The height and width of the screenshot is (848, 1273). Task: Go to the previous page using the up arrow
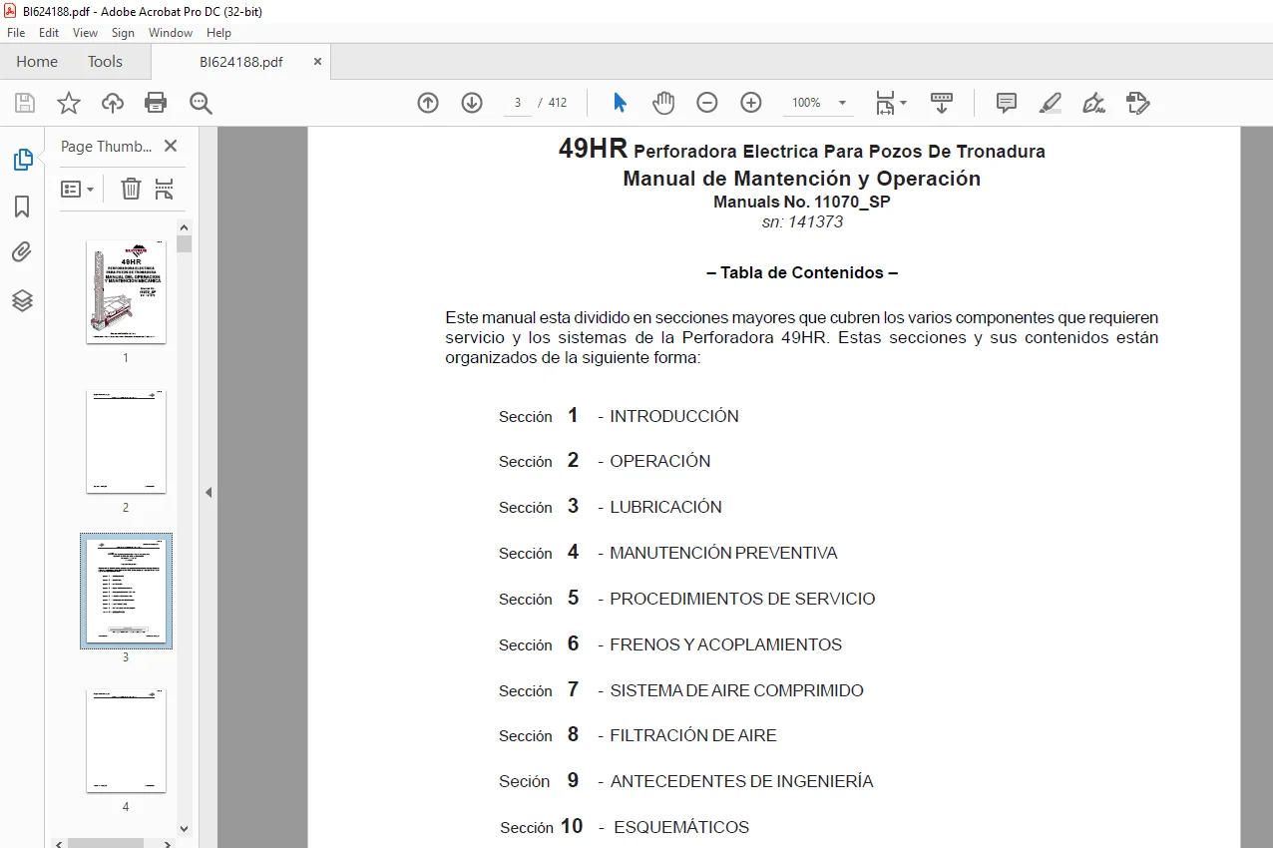428,103
